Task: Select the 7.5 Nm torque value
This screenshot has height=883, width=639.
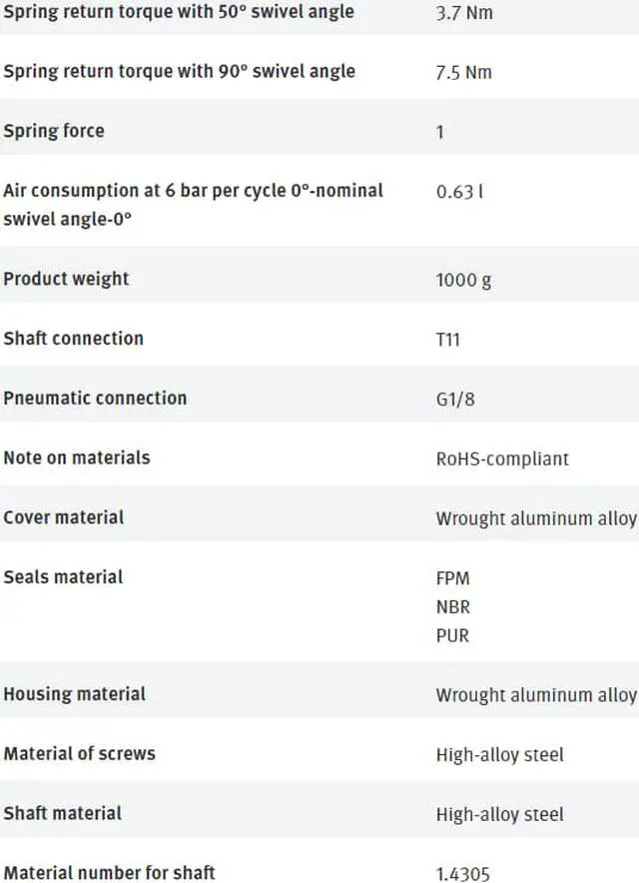Action: 463,72
